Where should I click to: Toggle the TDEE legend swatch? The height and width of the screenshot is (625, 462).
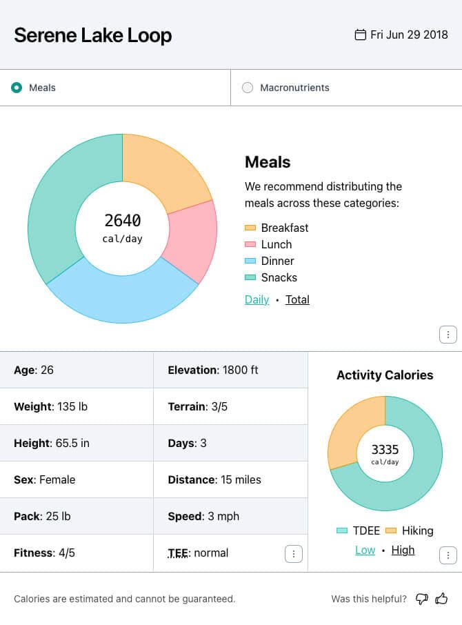coord(342,530)
